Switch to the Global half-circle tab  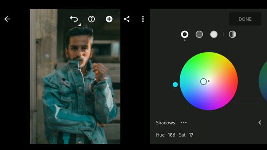click(232, 34)
